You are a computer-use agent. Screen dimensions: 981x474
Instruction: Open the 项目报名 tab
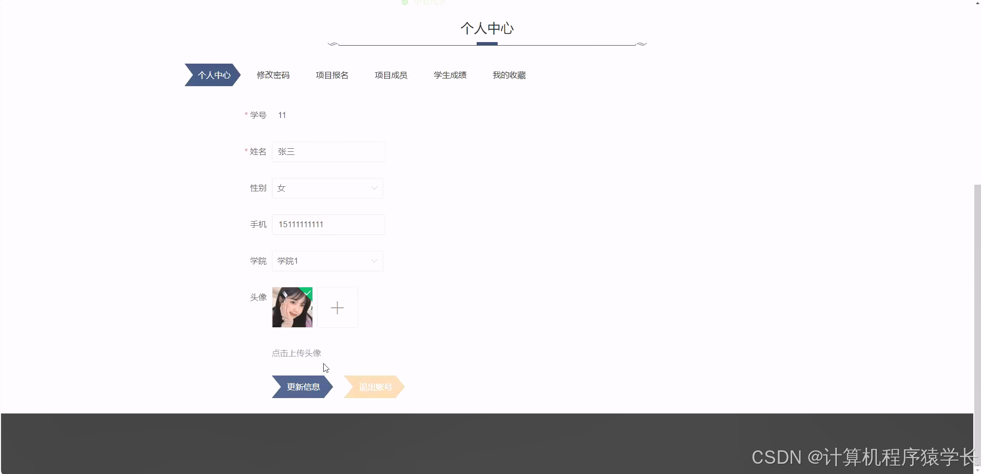pos(332,75)
